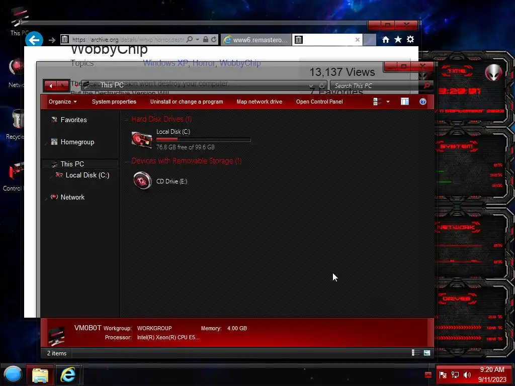The height and width of the screenshot is (386, 515).
Task: Click the archive.org address bar
Action: tap(128, 40)
